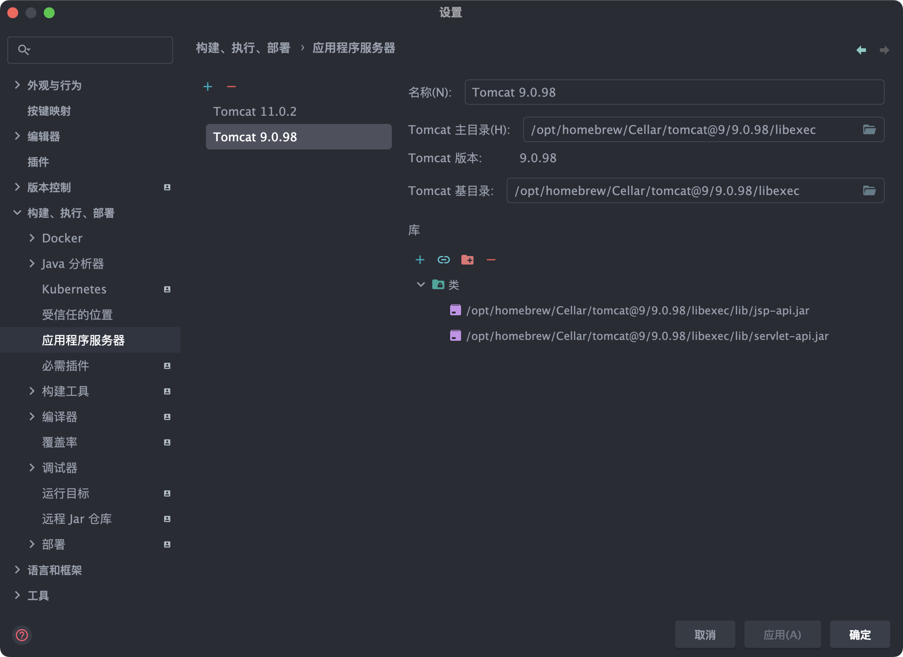Expand the 构建工具 node

tap(32, 391)
